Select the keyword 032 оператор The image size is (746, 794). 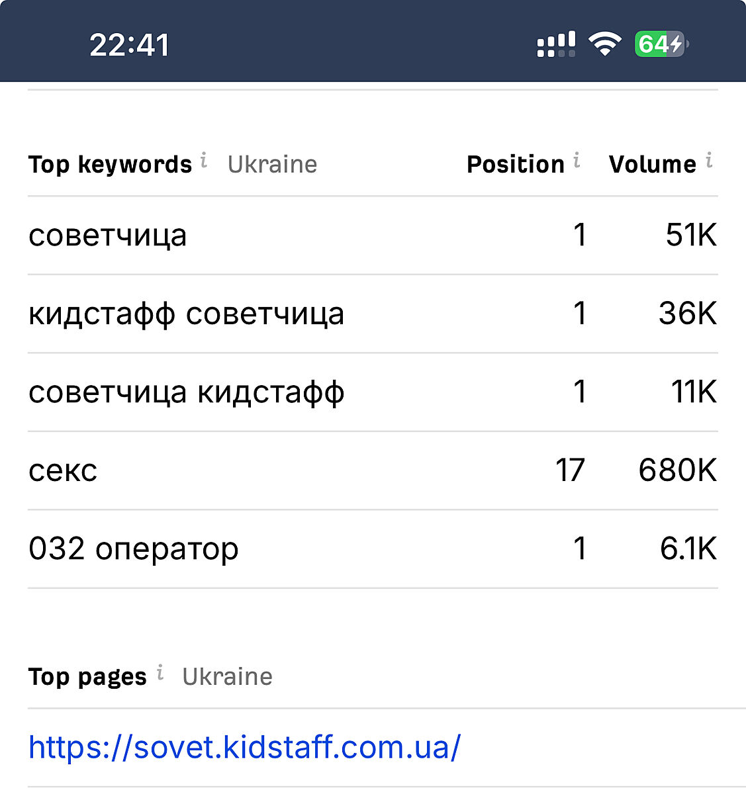coord(133,549)
